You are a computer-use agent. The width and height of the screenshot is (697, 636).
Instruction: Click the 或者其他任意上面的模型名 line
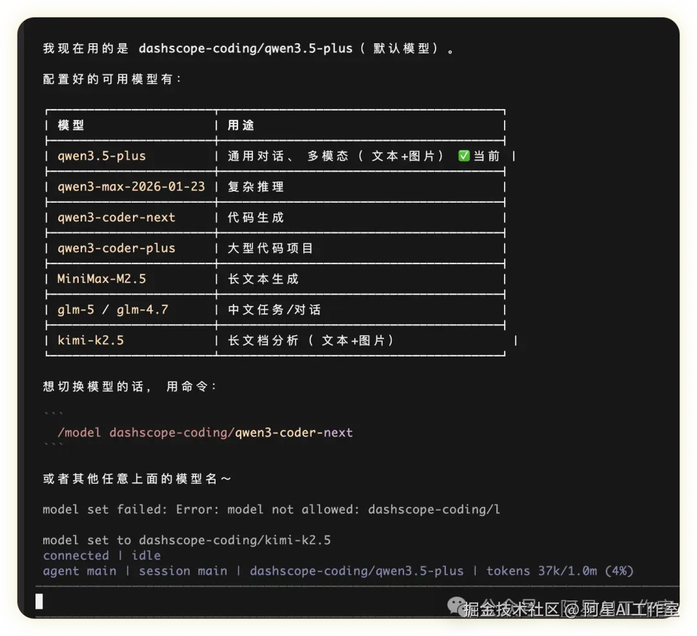pos(137,478)
